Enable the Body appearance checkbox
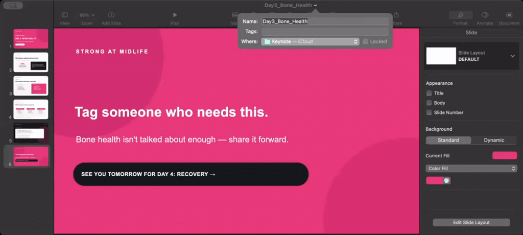 [429, 103]
